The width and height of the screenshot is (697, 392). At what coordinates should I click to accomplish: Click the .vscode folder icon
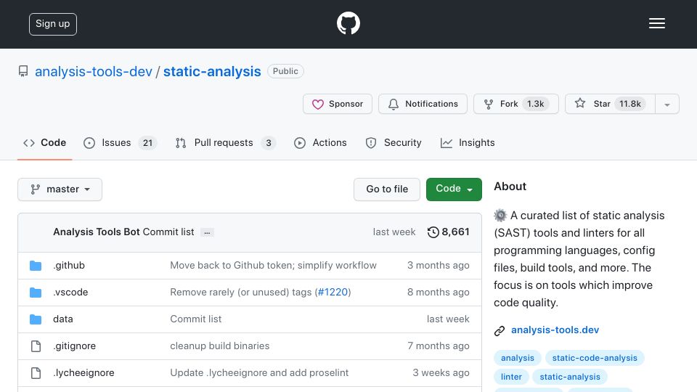[36, 293]
